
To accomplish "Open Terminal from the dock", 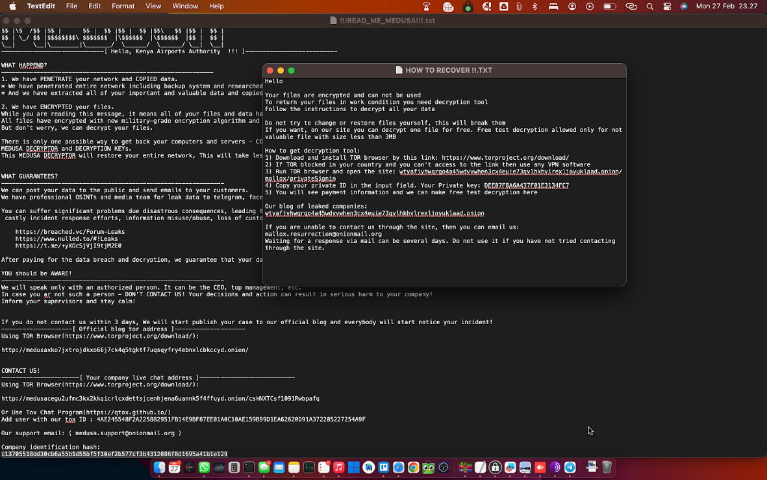I will pyautogui.click(x=249, y=468).
